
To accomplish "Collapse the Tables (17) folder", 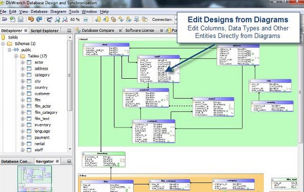I will (x=16, y=56).
